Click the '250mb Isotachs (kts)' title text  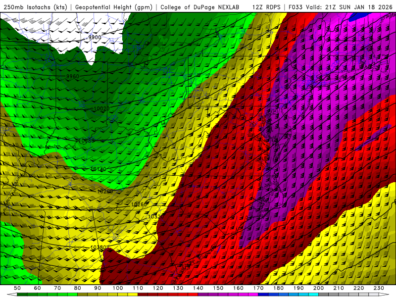point(36,7)
